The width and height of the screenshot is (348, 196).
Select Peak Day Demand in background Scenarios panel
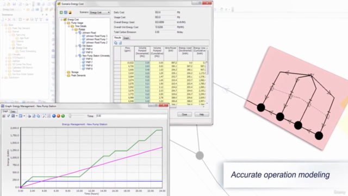[x=21, y=28]
